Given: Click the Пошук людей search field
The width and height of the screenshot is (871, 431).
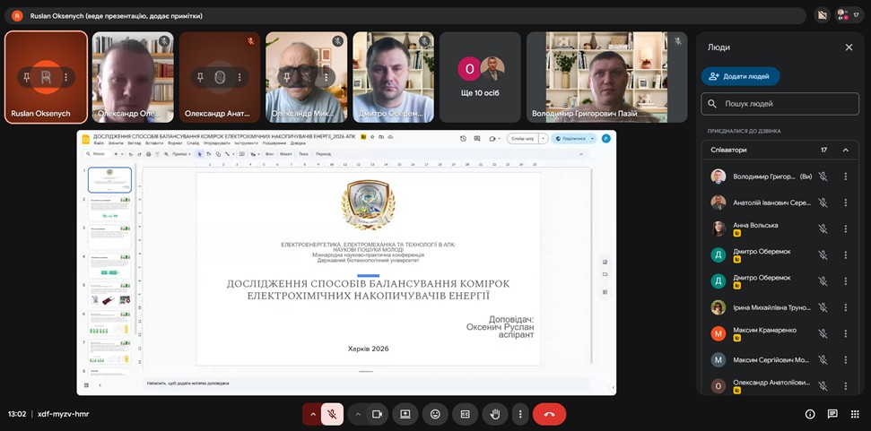Looking at the screenshot, I should click(779, 104).
